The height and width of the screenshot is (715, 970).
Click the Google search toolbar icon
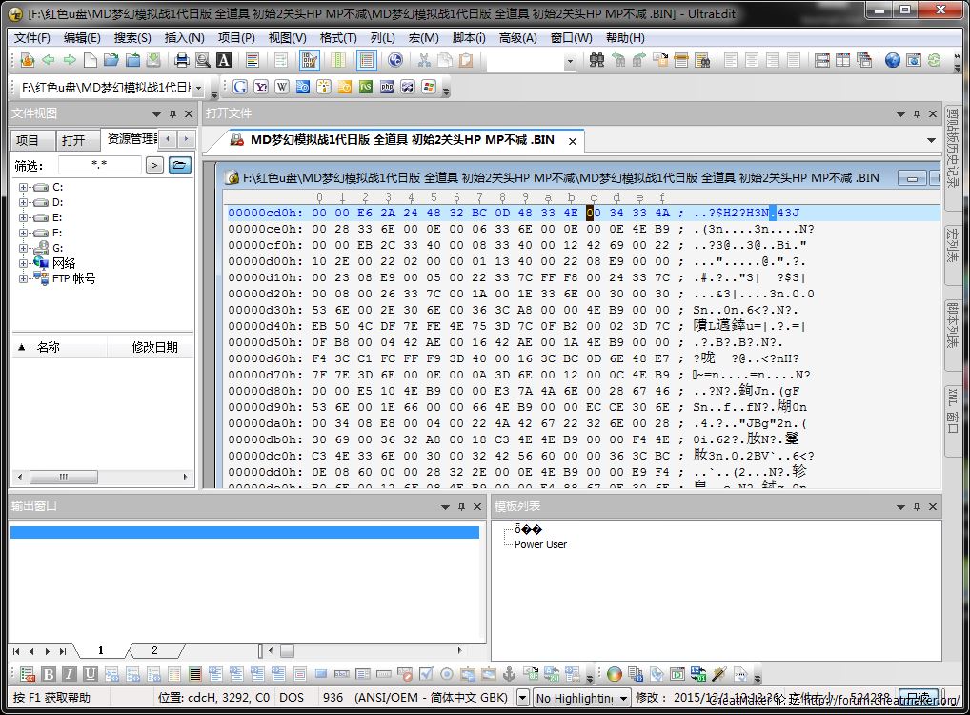(x=240, y=87)
